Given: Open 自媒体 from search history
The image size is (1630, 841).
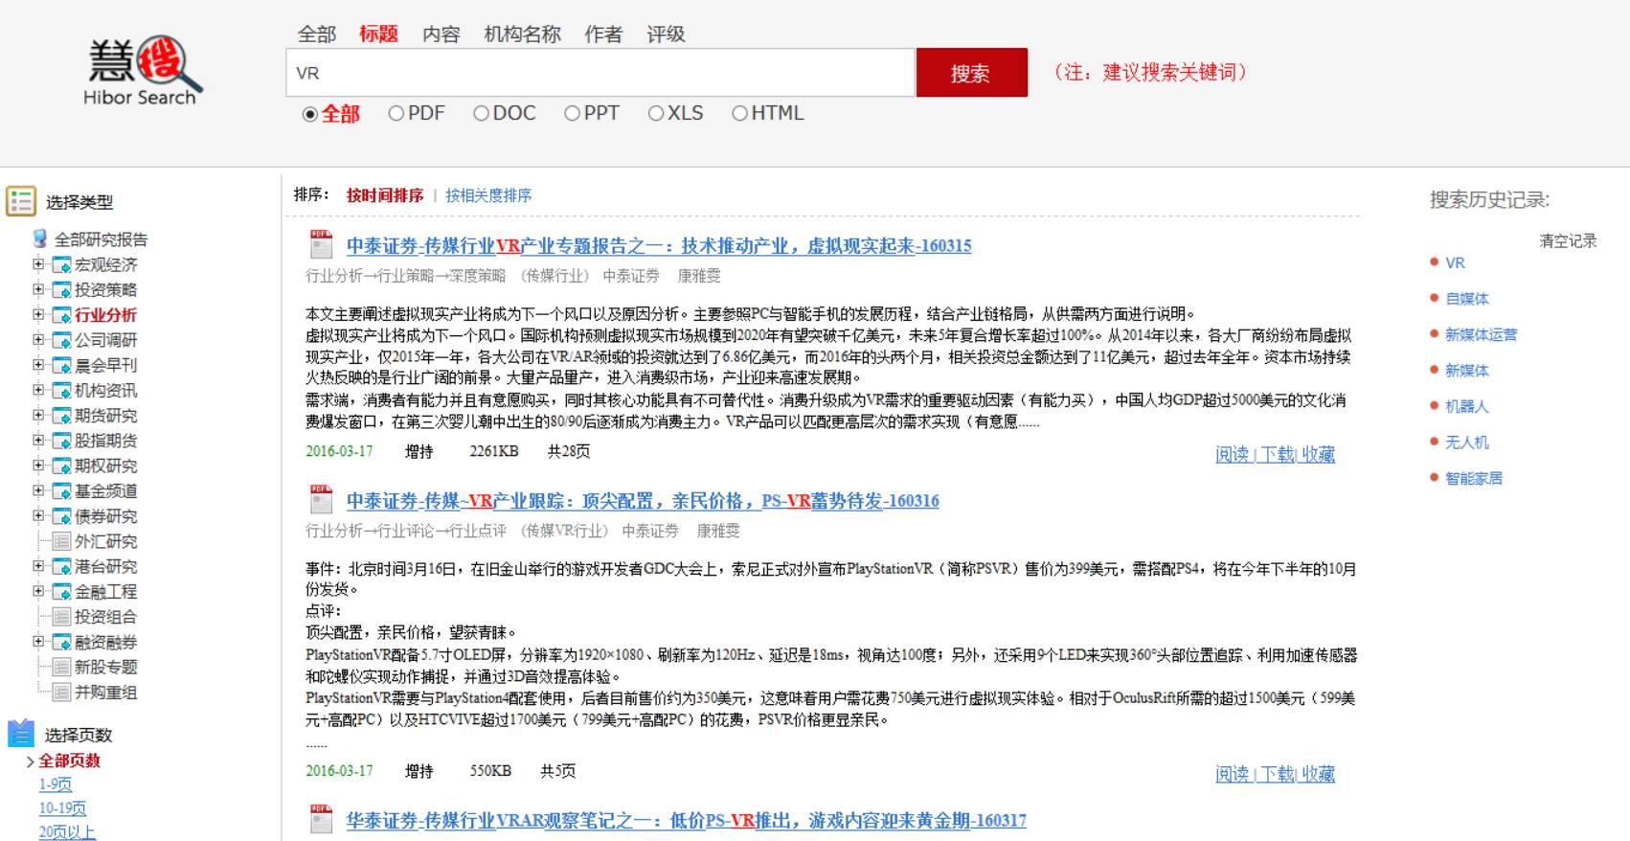Looking at the screenshot, I should (x=1466, y=299).
